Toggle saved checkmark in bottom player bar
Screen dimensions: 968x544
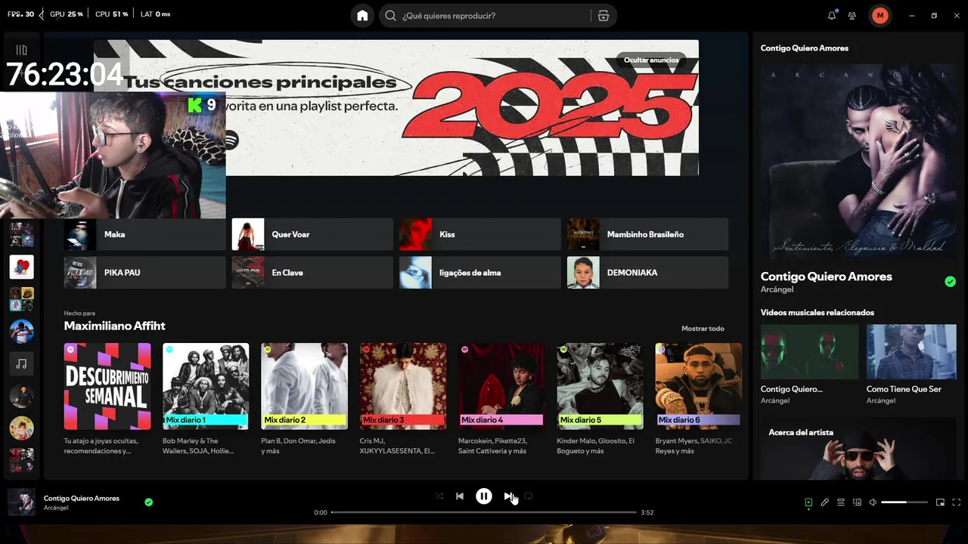coord(148,502)
